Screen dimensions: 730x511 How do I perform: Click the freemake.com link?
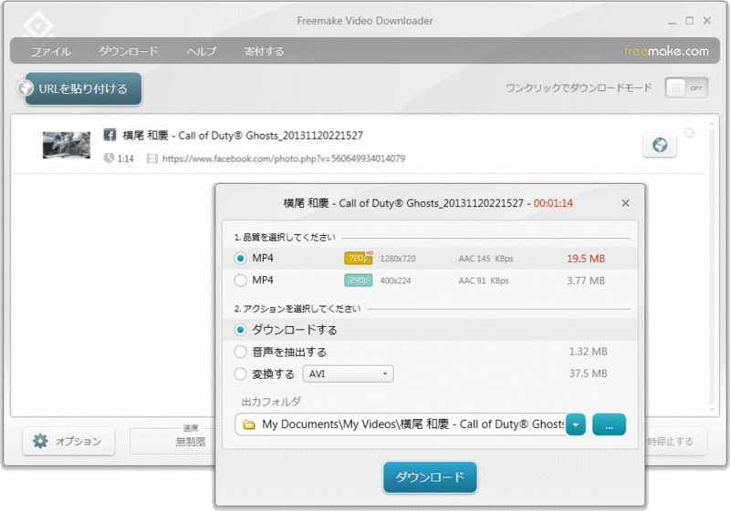pos(666,51)
